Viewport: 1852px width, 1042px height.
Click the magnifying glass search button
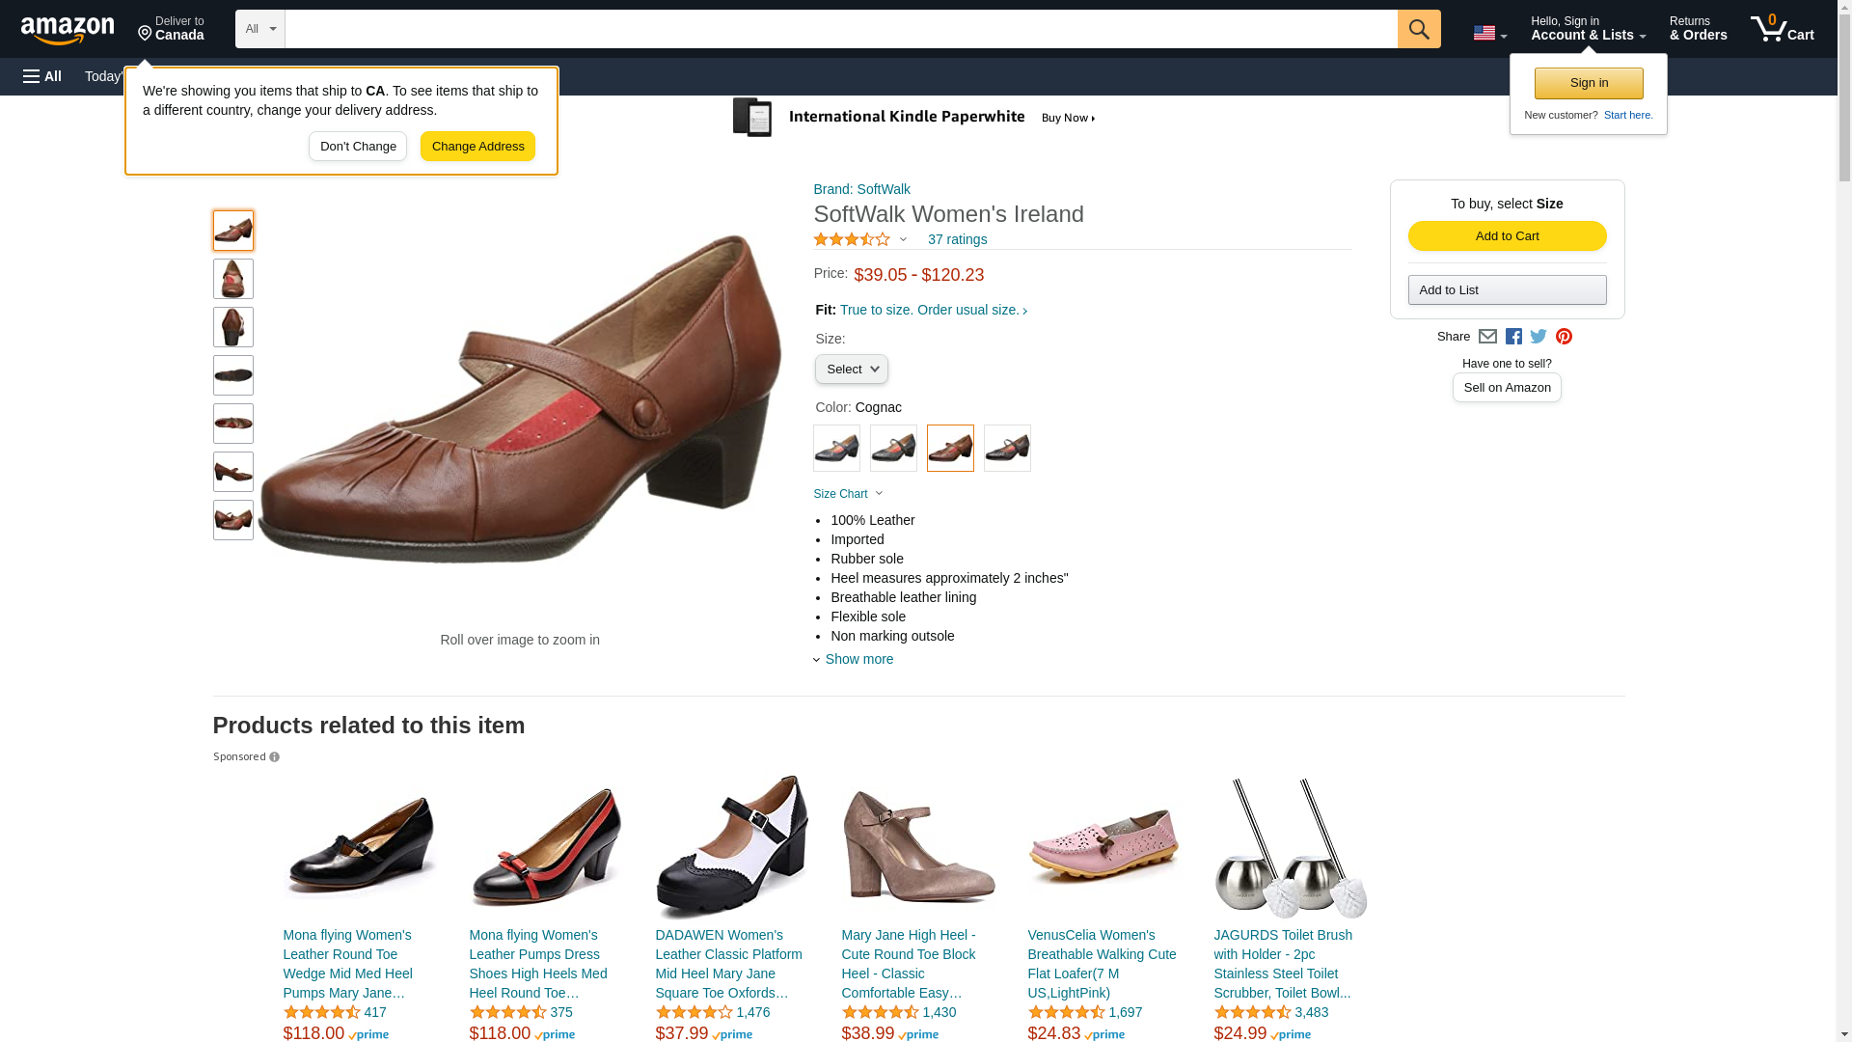pos(1418,29)
